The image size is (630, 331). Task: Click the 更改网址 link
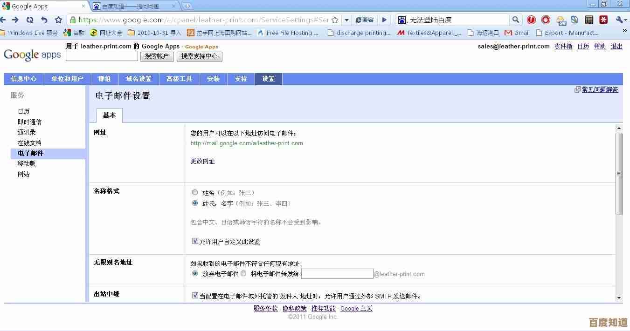pos(202,161)
